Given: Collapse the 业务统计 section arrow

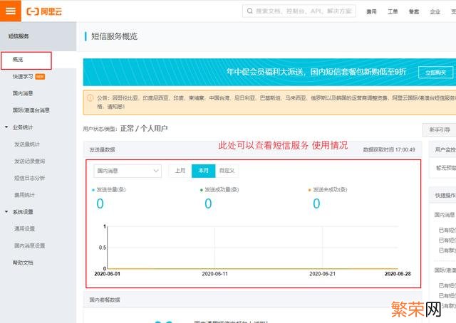Looking at the screenshot, I should click(6, 127).
